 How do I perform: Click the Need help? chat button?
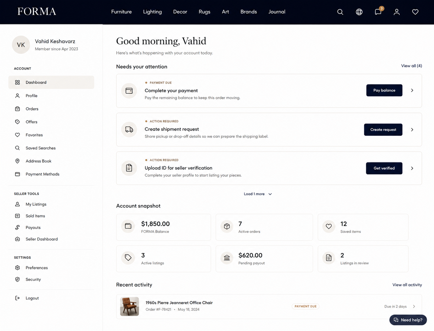point(408,320)
